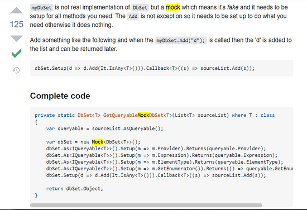Image resolution: width=307 pixels, height=210 pixels.
Task: Click the inline code DbSet in first sentence
Action: click(140, 8)
